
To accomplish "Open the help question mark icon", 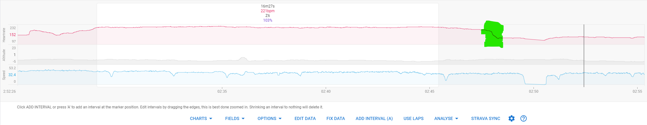I will 523,118.
